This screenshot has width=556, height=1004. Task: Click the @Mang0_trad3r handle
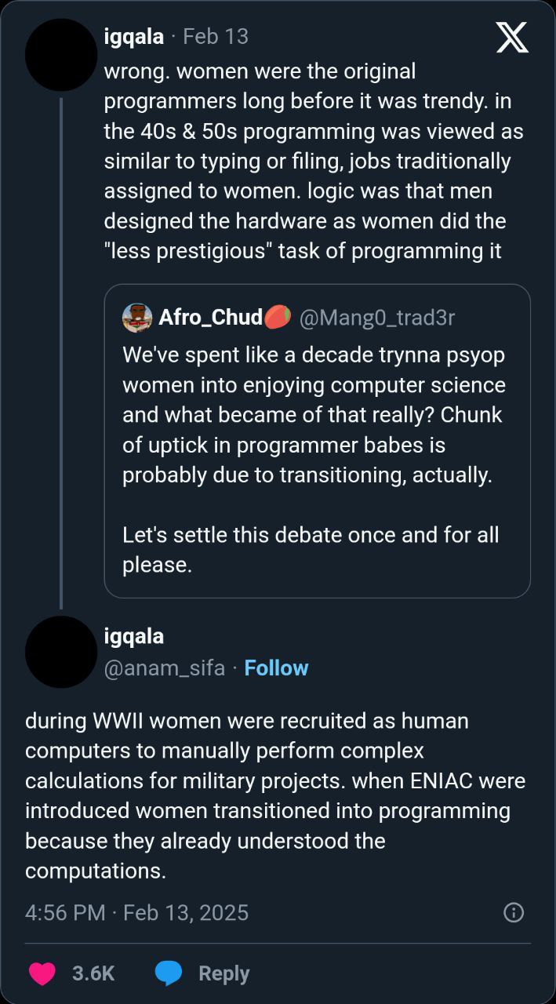376,317
